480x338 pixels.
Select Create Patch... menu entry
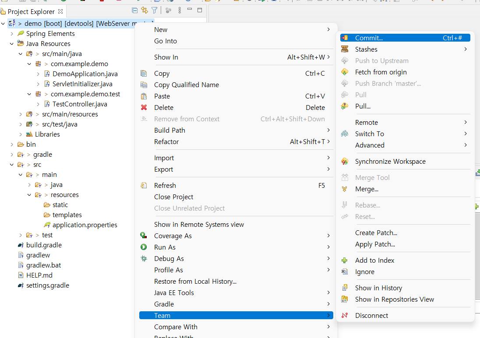(x=405, y=232)
